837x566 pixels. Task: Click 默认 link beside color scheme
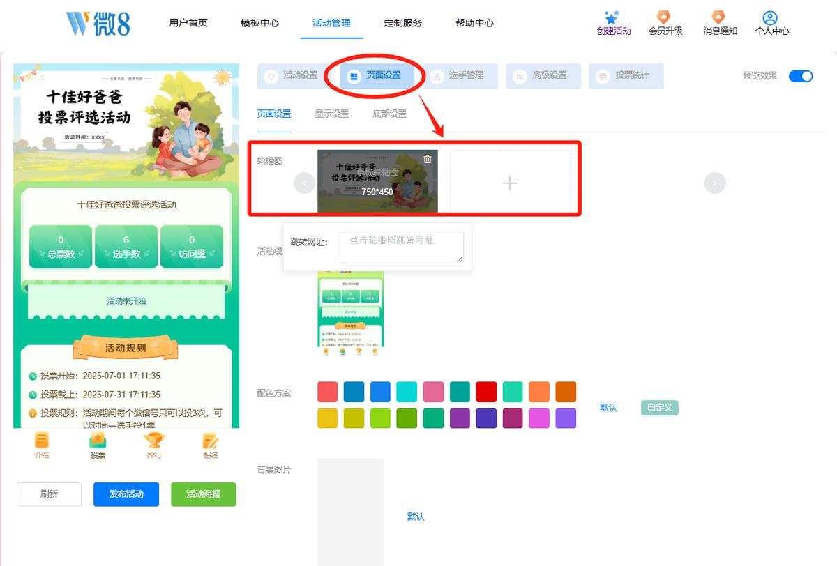(609, 408)
